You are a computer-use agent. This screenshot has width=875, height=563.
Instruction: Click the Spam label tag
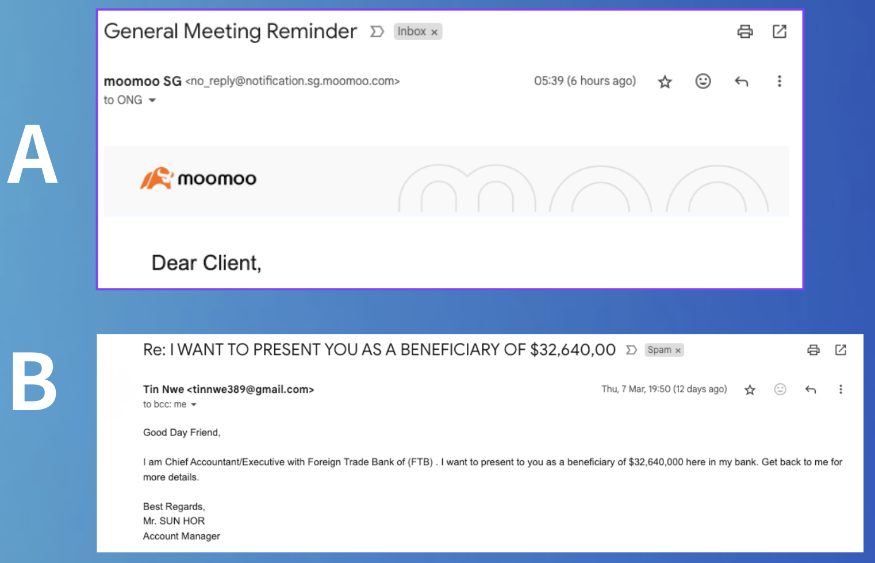[659, 350]
